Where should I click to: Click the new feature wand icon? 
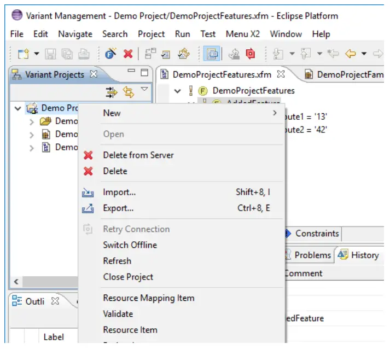click(110, 53)
